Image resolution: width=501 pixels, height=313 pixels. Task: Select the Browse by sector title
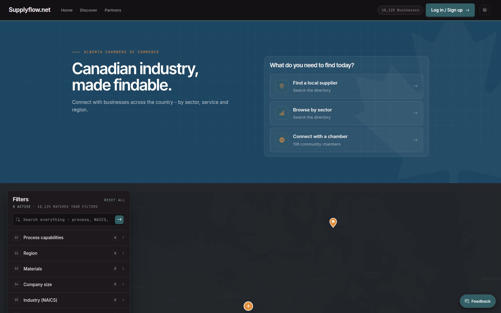312,110
